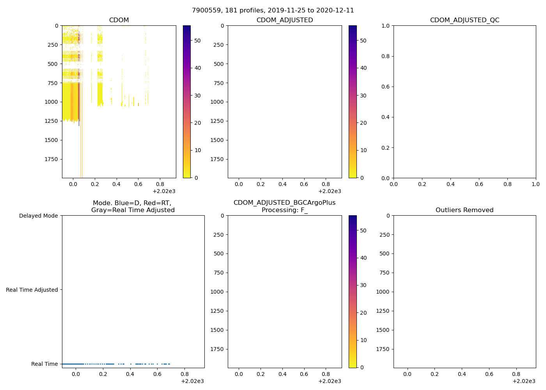Click the Mode plot title mentioning Blue=D, Red=RT
The width and height of the screenshot is (546, 390).
pos(133,206)
